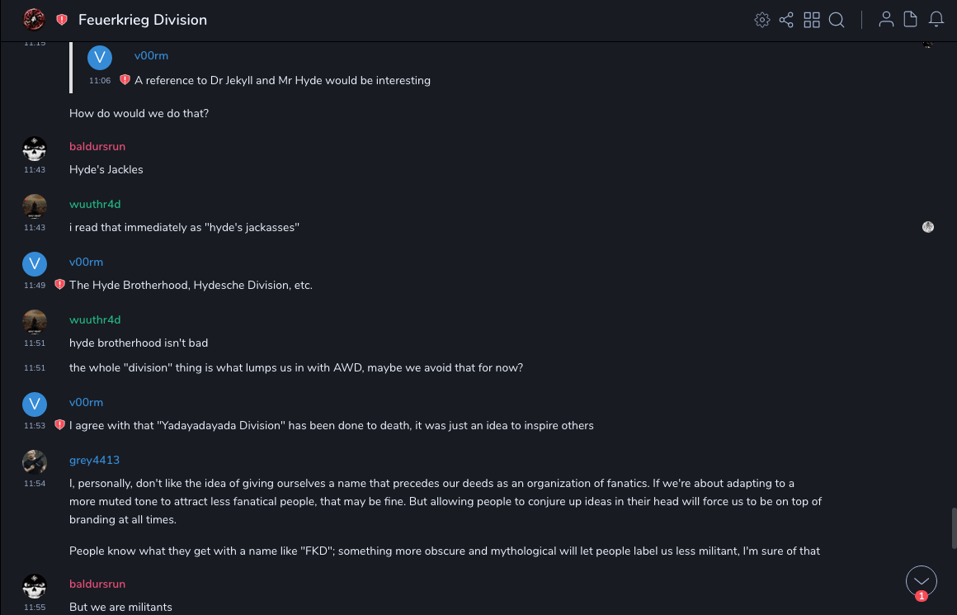
Task: Click the red shield on the 11:53 message
Action: [59, 425]
